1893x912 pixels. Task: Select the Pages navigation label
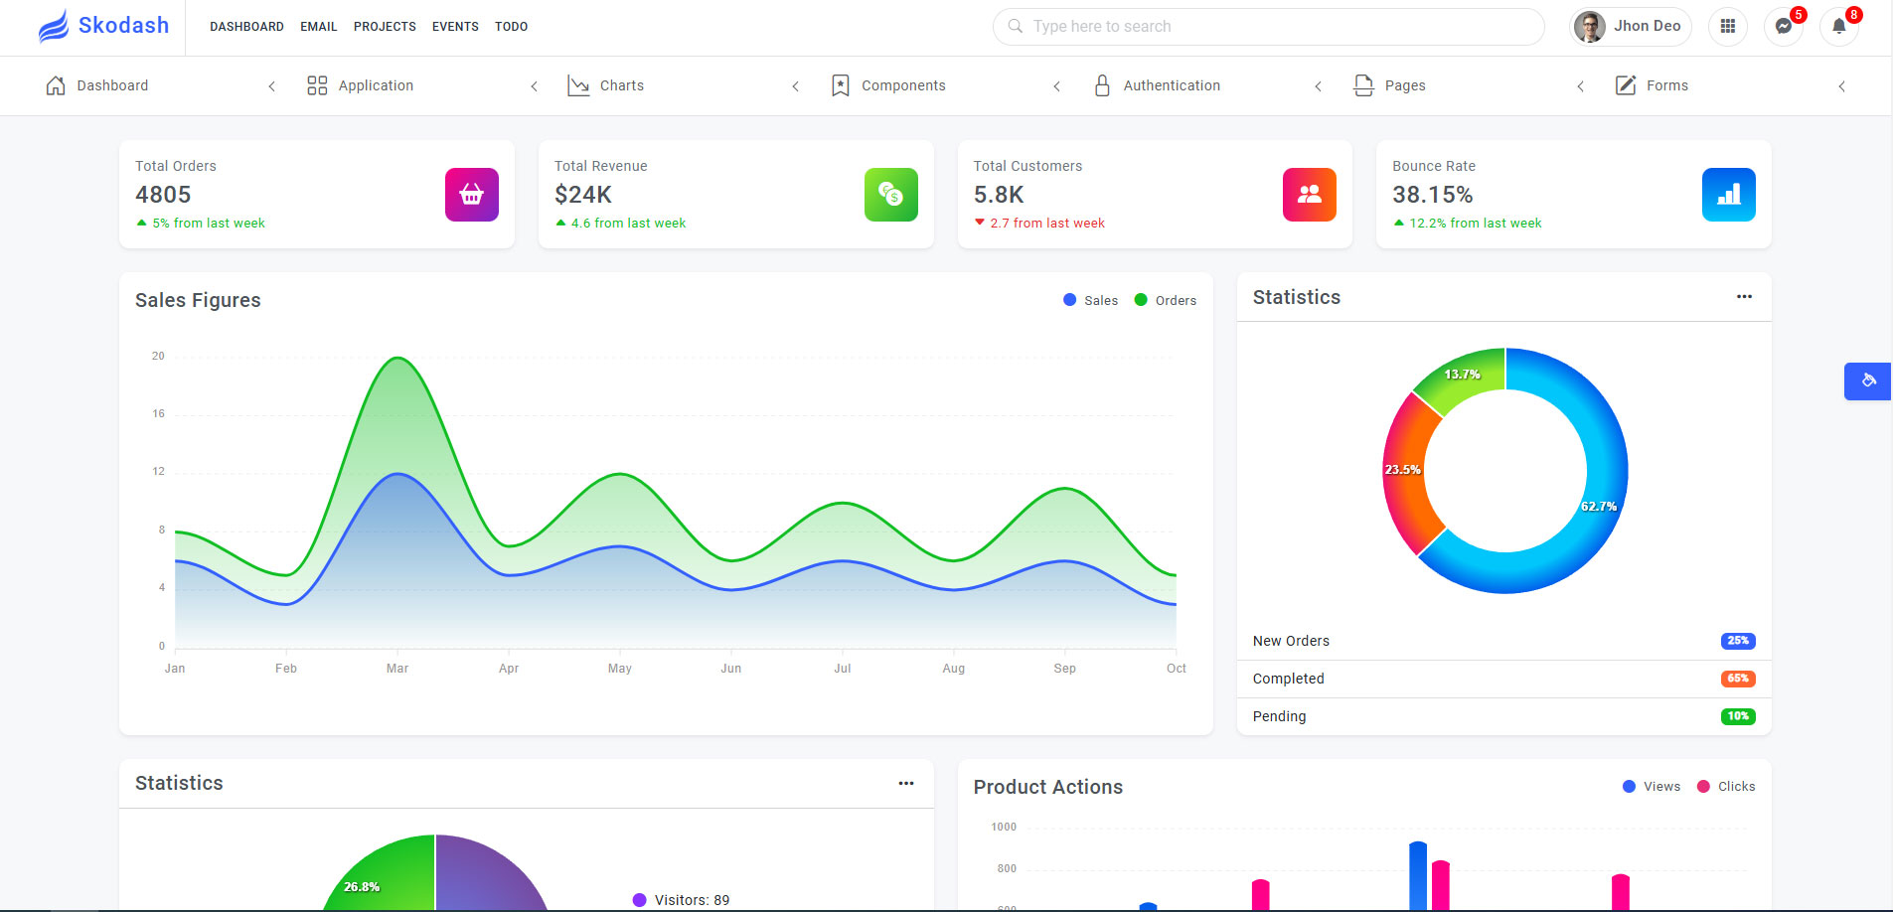coord(1405,85)
